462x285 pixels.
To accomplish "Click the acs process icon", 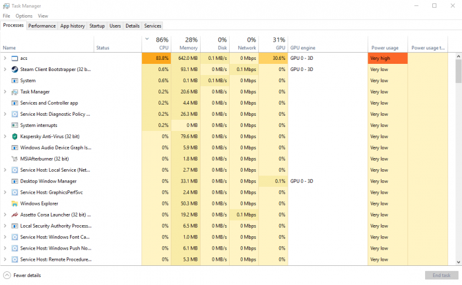I will point(15,59).
